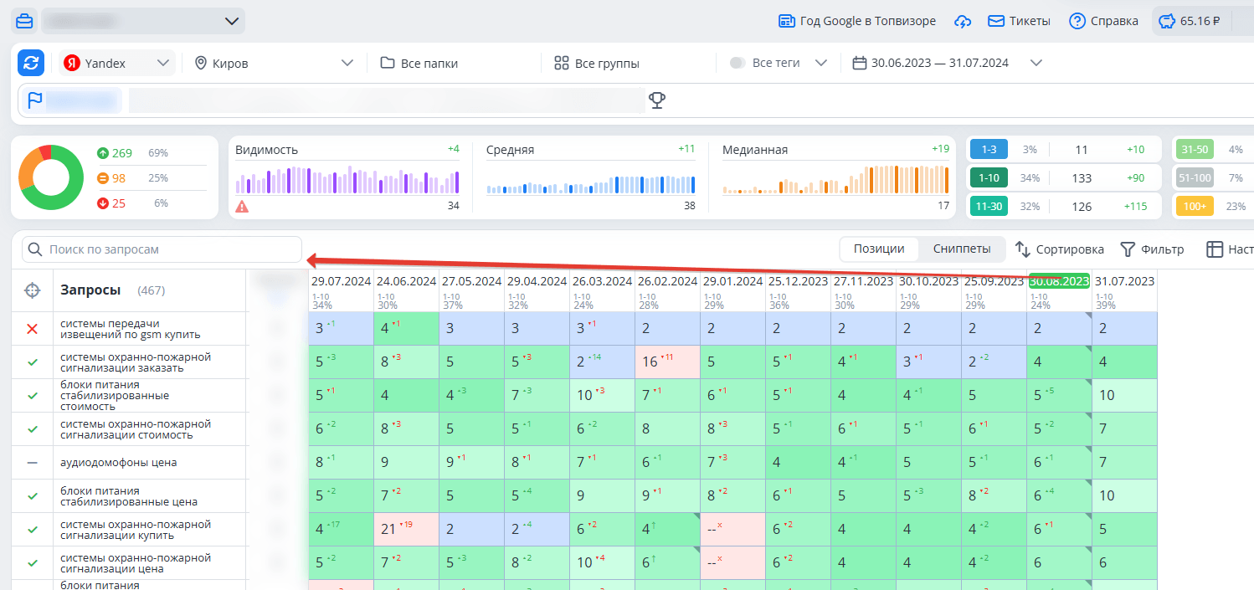Click query аудиодомофоны цена
Viewport: 1254px width, 590px height.
pyautogui.click(x=119, y=463)
